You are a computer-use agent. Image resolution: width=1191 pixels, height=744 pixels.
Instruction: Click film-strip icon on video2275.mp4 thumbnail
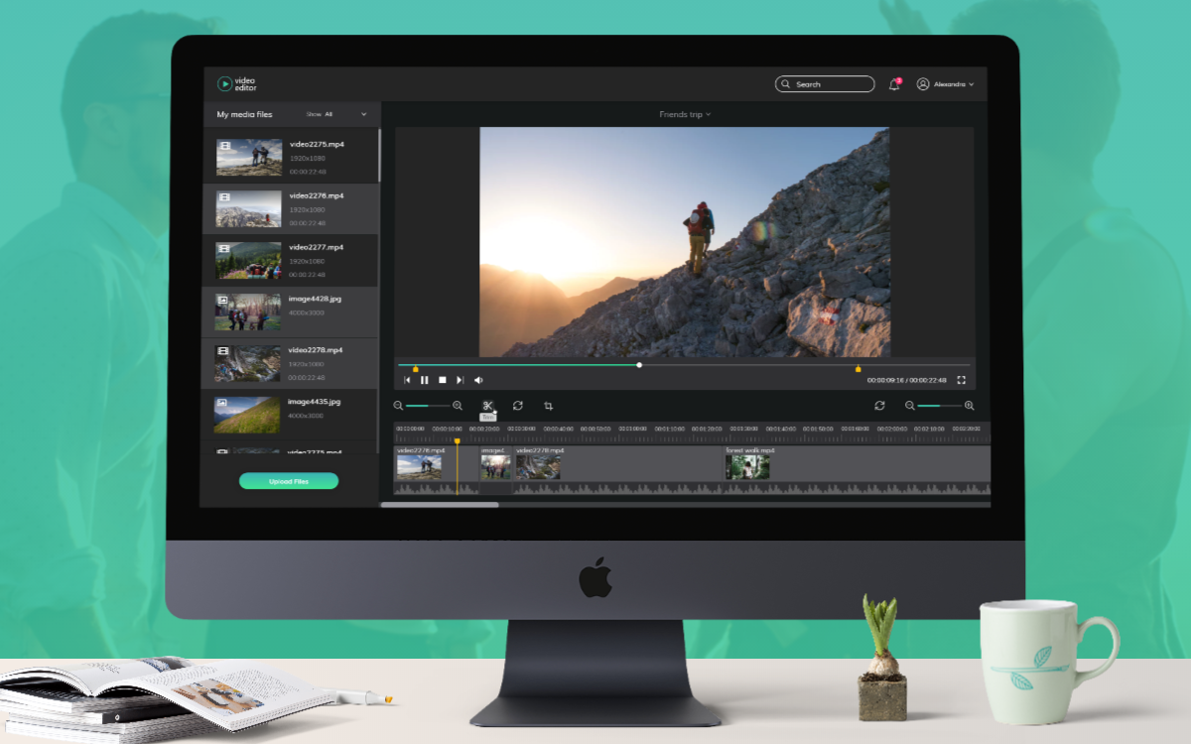point(224,146)
